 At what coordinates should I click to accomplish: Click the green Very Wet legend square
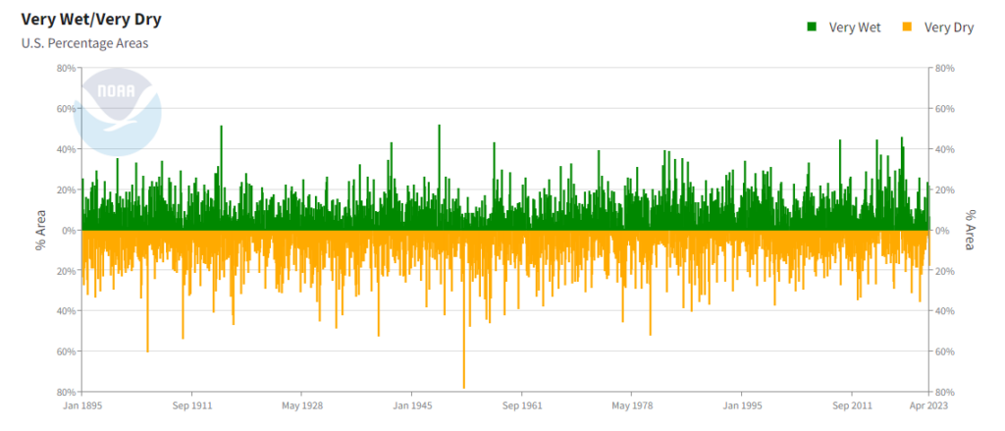[x=812, y=27]
